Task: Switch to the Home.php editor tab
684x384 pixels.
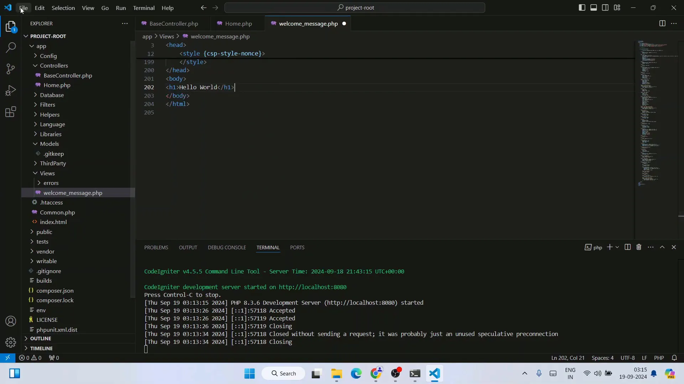Action: click(x=238, y=23)
